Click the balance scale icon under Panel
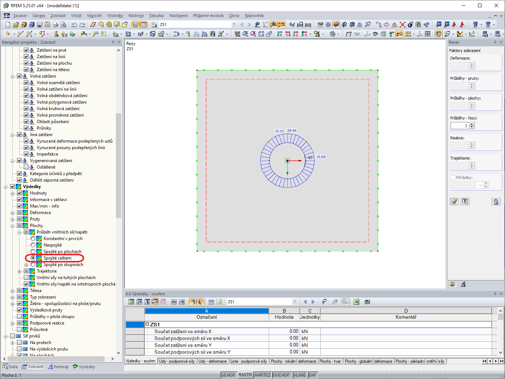The height and width of the screenshot is (379, 505). [453, 284]
